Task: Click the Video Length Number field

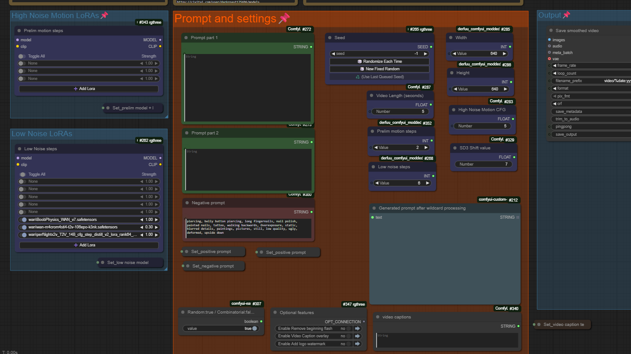Action: (400, 112)
